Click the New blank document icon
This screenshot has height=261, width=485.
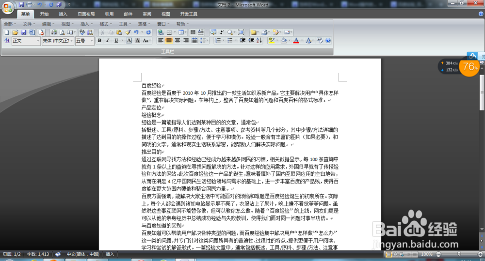tap(6, 32)
